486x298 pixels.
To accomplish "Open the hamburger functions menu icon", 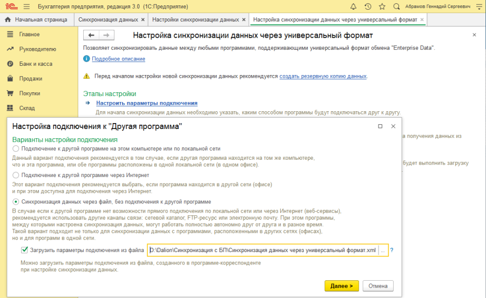I will click(x=26, y=6).
